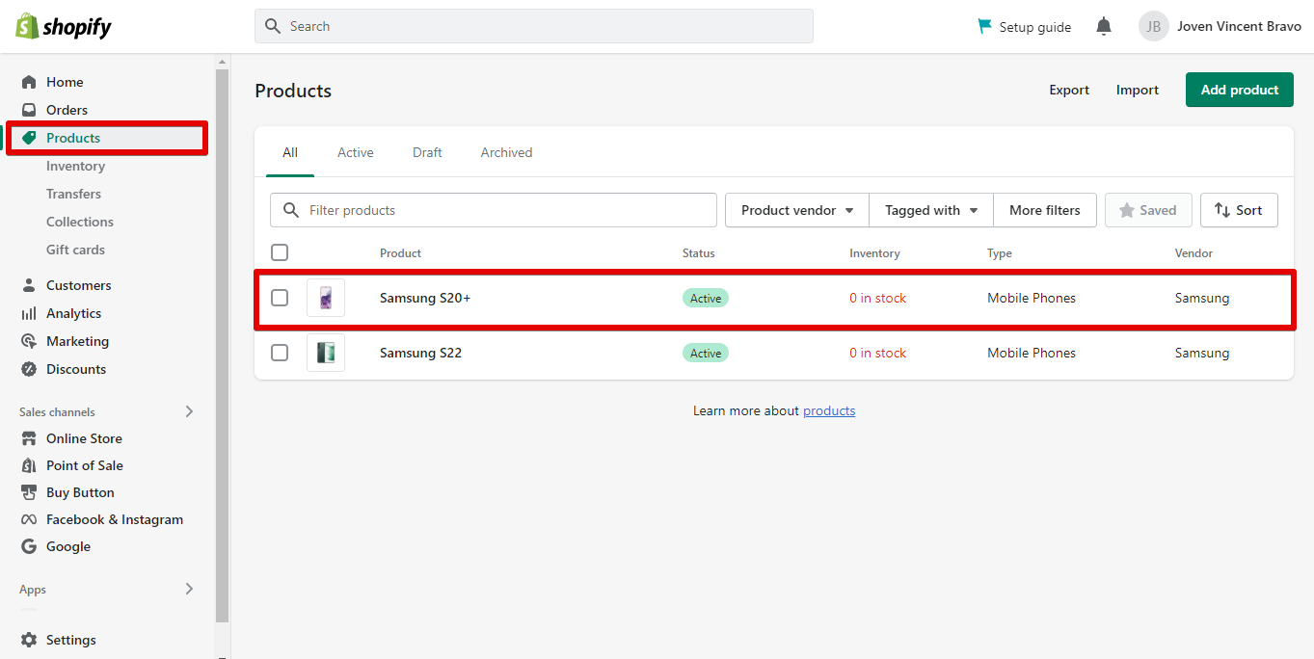Open Analytics from its bar chart icon
This screenshot has width=1314, height=659.
click(x=29, y=313)
